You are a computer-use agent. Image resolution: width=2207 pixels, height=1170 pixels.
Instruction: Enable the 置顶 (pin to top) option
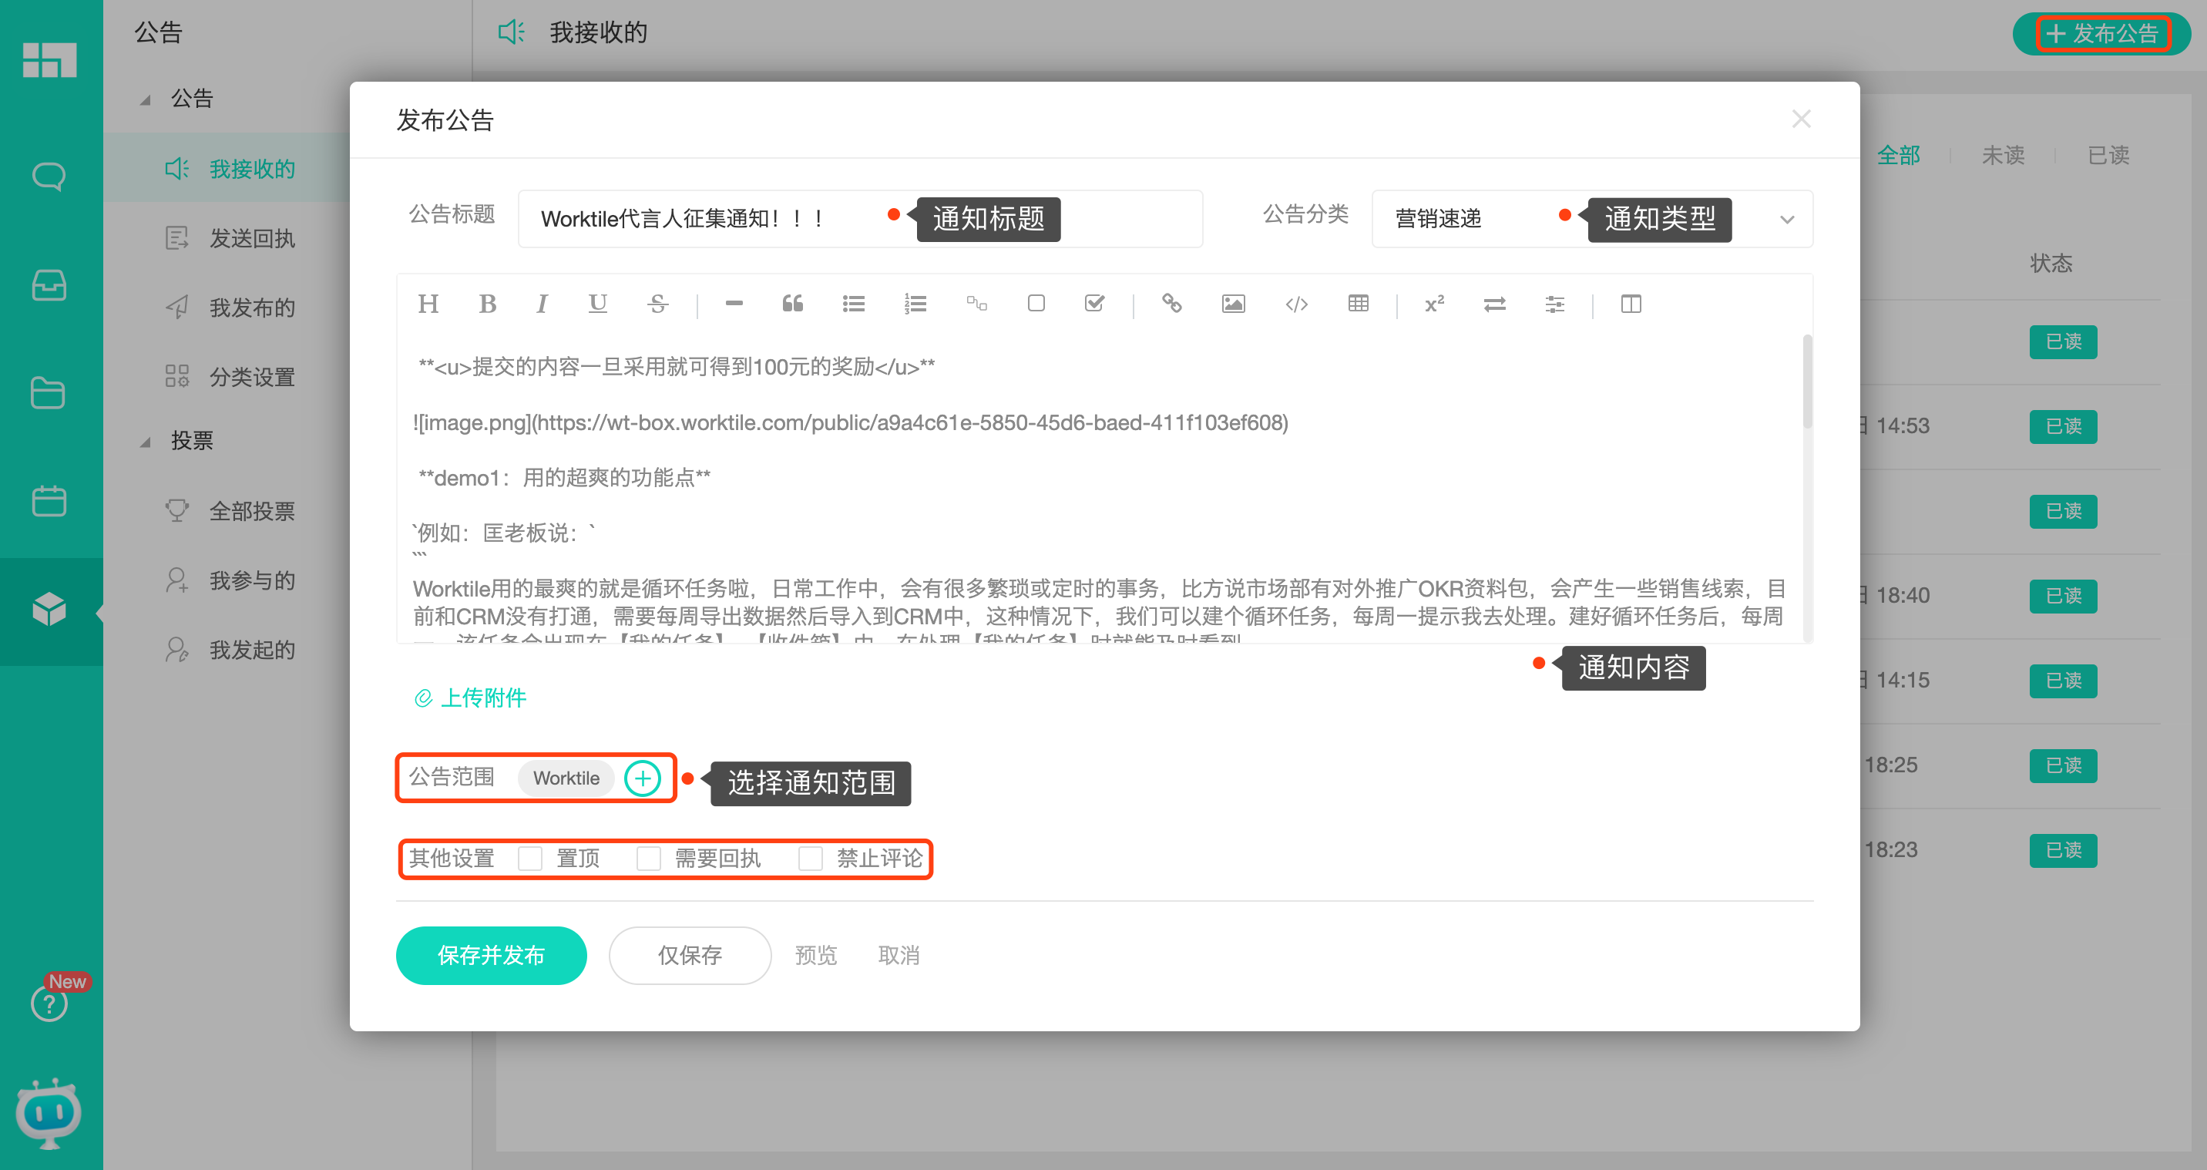point(529,858)
